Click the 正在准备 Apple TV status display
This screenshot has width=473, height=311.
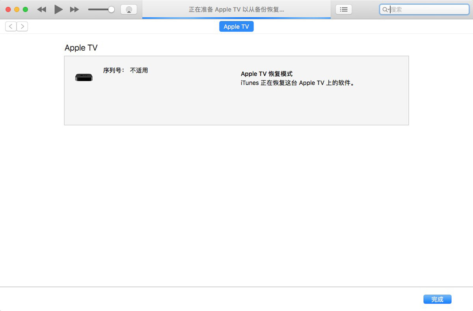(236, 9)
